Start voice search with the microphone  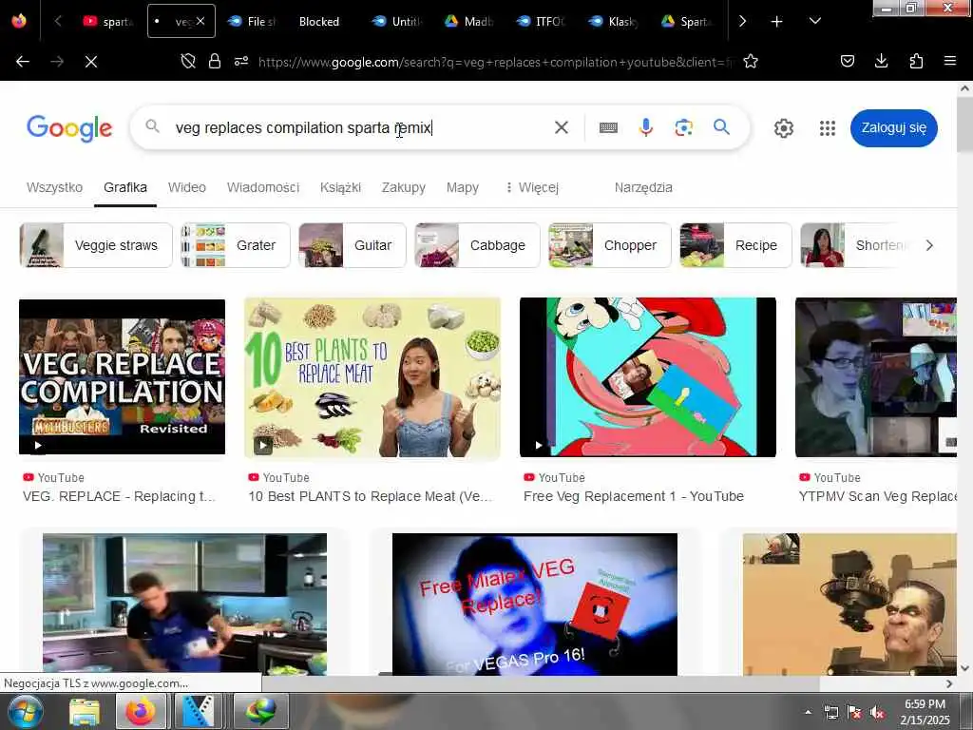point(645,127)
